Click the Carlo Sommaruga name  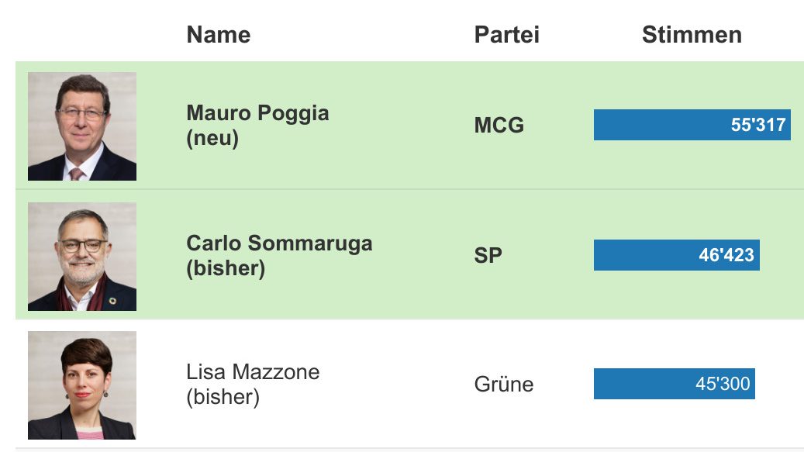[279, 243]
